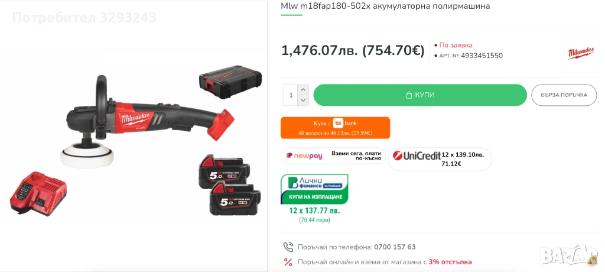Click the Bazar watermark logo
The height and width of the screenshot is (272, 605).
tap(569, 255)
